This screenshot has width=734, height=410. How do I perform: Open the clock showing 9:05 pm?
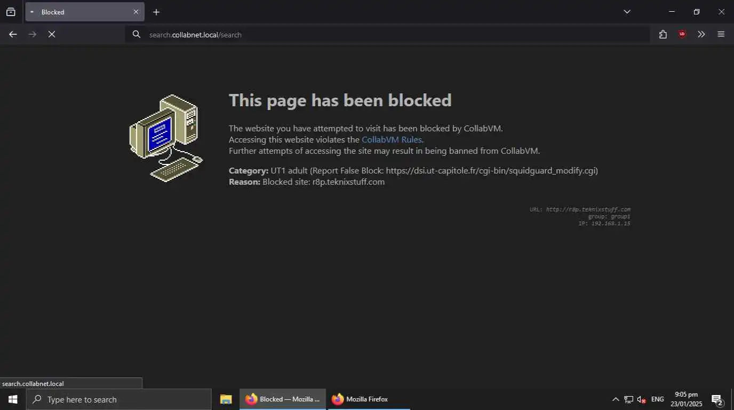click(x=687, y=399)
